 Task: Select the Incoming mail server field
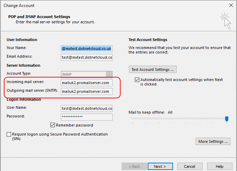[87, 83]
